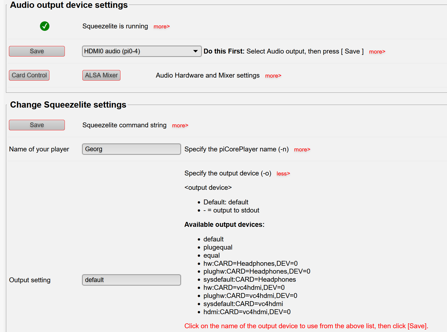Screen dimensions: 447x332
Task: Click 'Squeezelite command string' label
Action: tap(125, 125)
